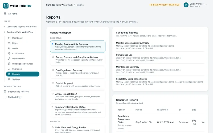
Task: Open Lakeshore Rapids Water Park
Action: point(22,27)
